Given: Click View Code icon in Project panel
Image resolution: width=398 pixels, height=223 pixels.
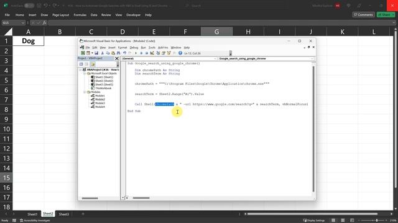Looking at the screenshot, I should 81,64.
